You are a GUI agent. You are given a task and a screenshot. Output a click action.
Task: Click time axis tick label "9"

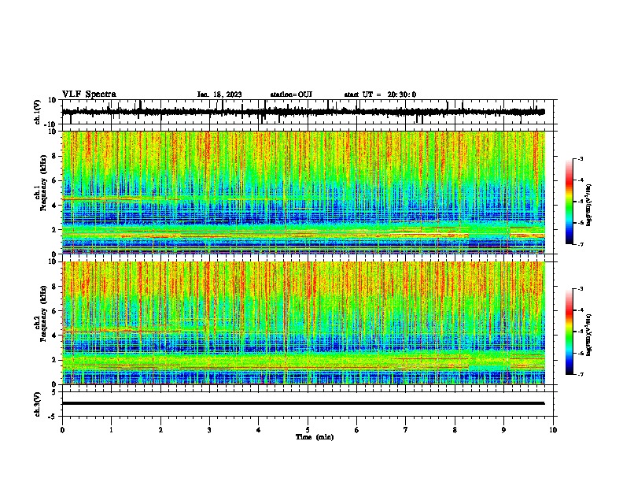(503, 430)
